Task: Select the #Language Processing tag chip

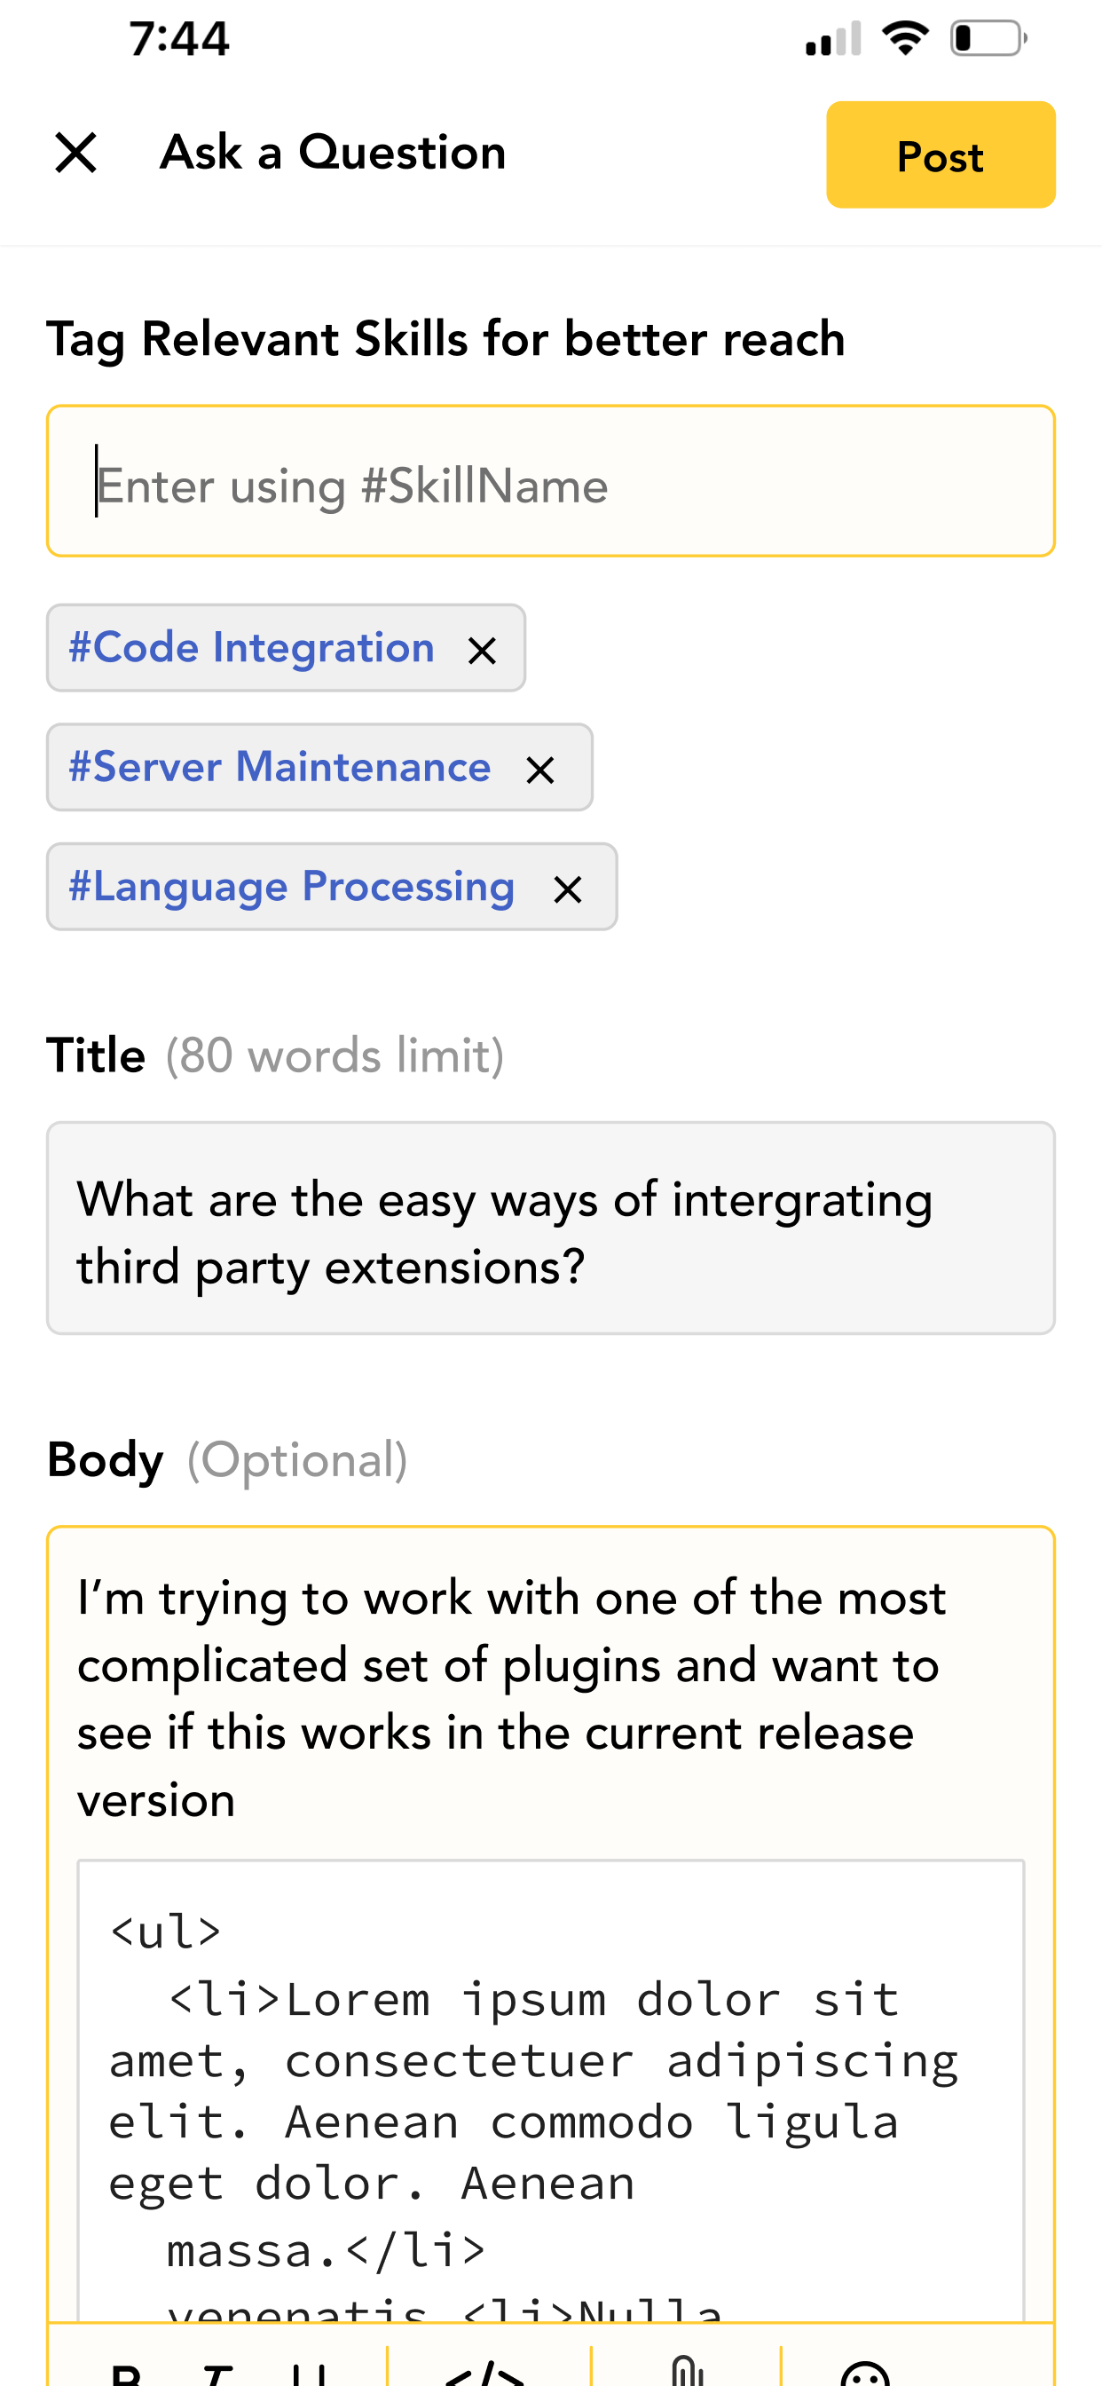Action: tap(292, 887)
